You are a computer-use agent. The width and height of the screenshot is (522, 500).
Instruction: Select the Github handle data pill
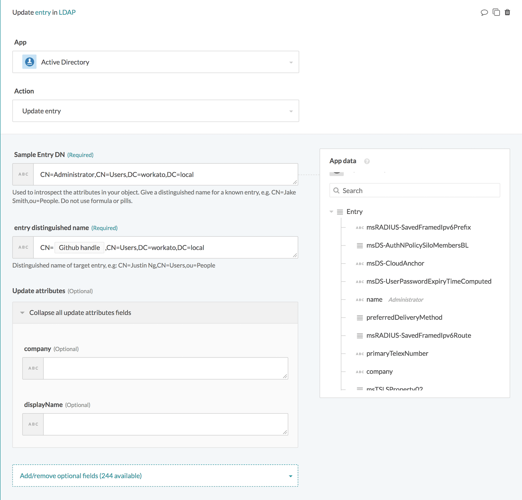click(x=79, y=248)
